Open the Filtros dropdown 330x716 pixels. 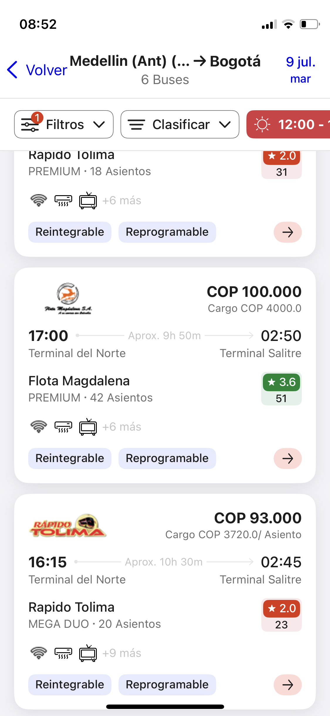(64, 124)
